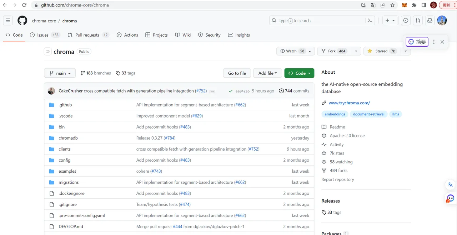This screenshot has height=235, width=457.
Task: Expand commit message ellipsis button
Action: coord(212,91)
